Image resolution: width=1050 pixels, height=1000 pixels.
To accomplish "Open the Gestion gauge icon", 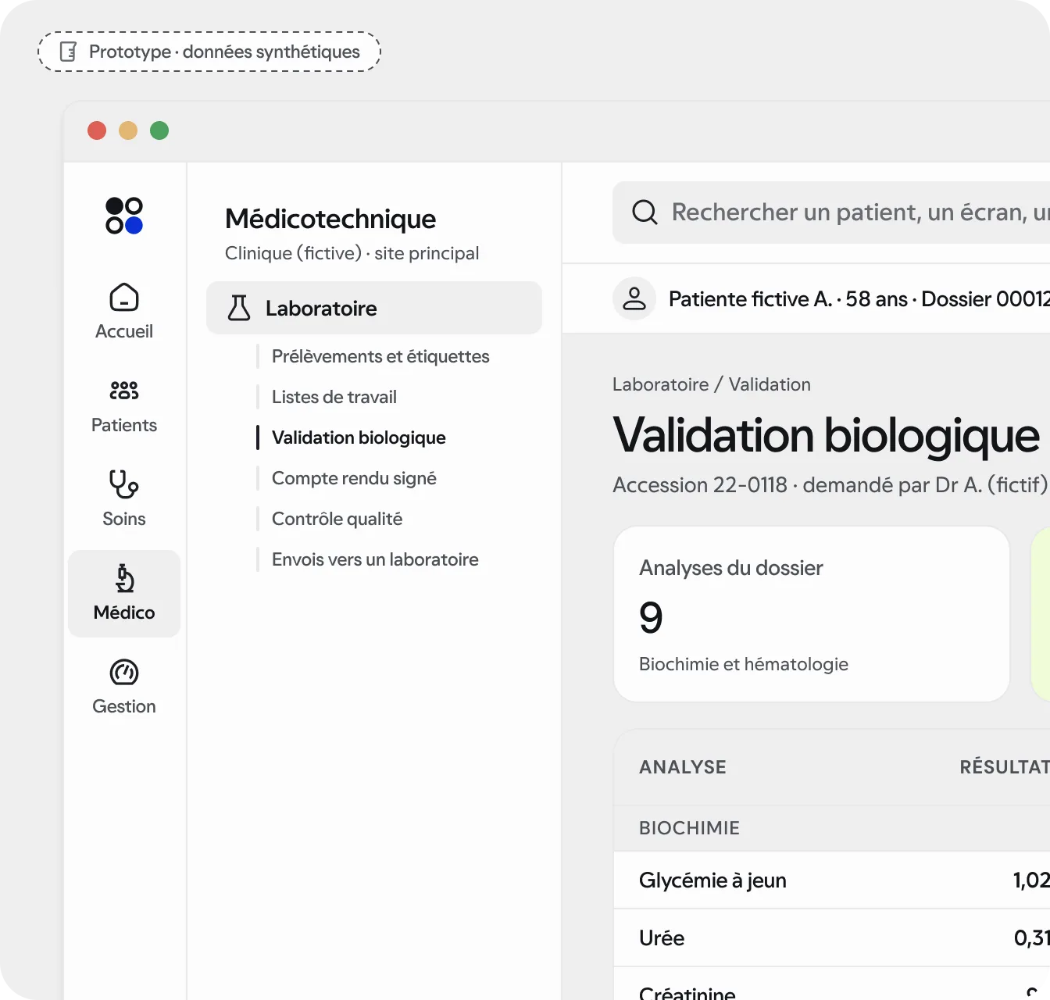I will tap(124, 672).
